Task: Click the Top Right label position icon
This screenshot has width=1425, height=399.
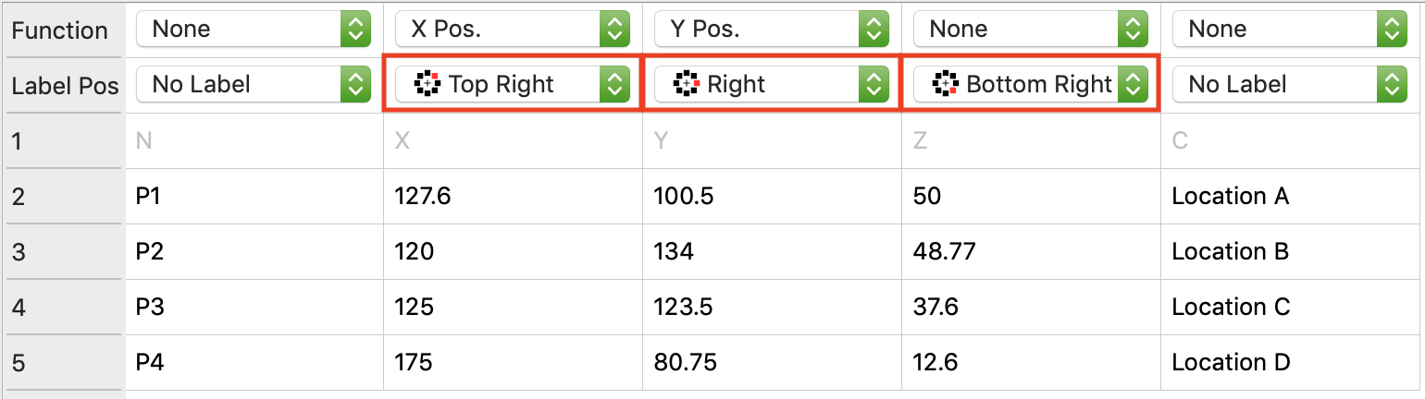Action: (x=427, y=84)
